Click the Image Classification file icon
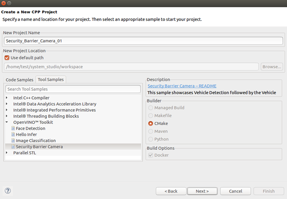287x199 pixels. tap(13, 140)
